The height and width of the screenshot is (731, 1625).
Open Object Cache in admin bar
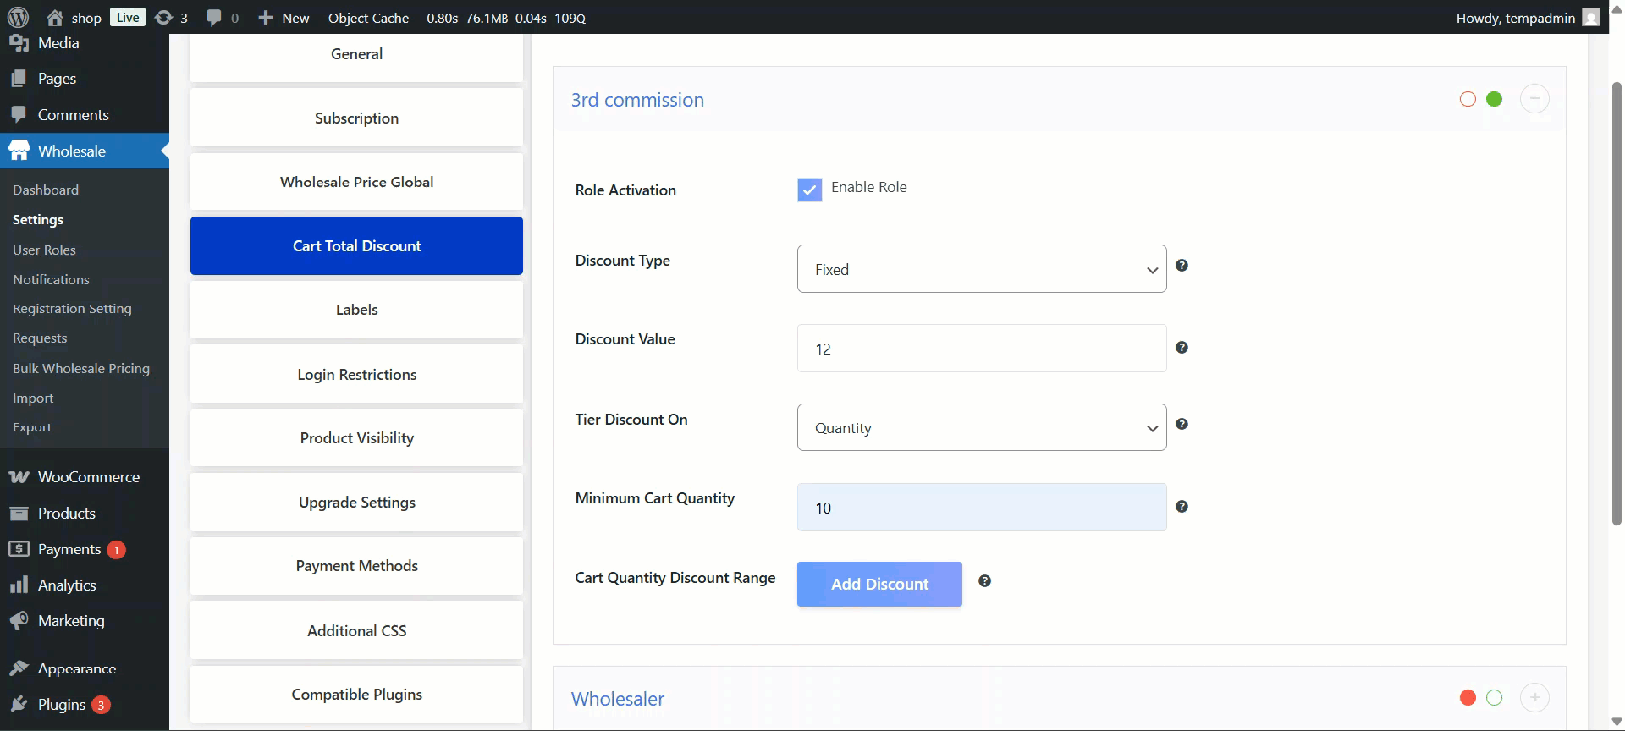click(x=368, y=18)
